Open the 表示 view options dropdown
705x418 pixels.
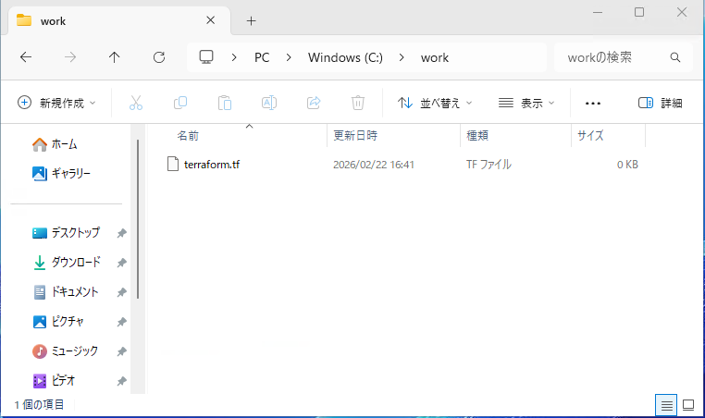[x=526, y=103]
